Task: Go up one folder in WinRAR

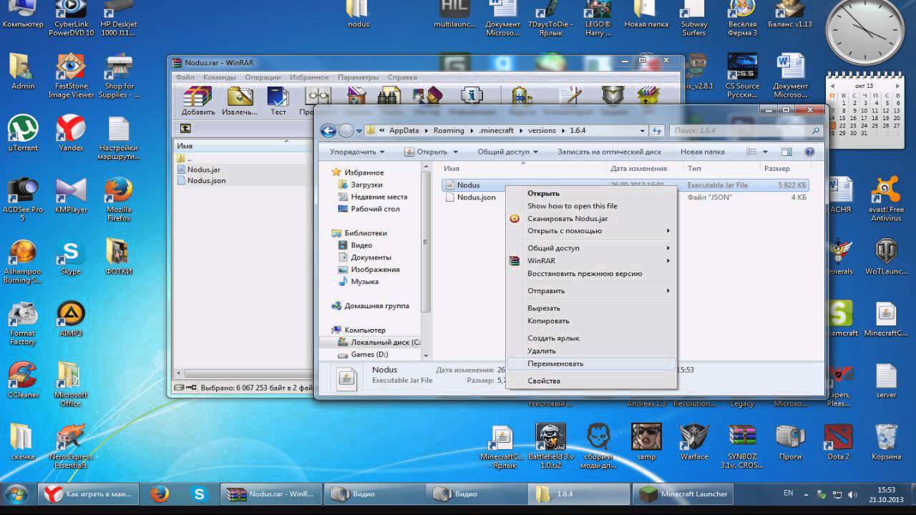Action: point(185,128)
